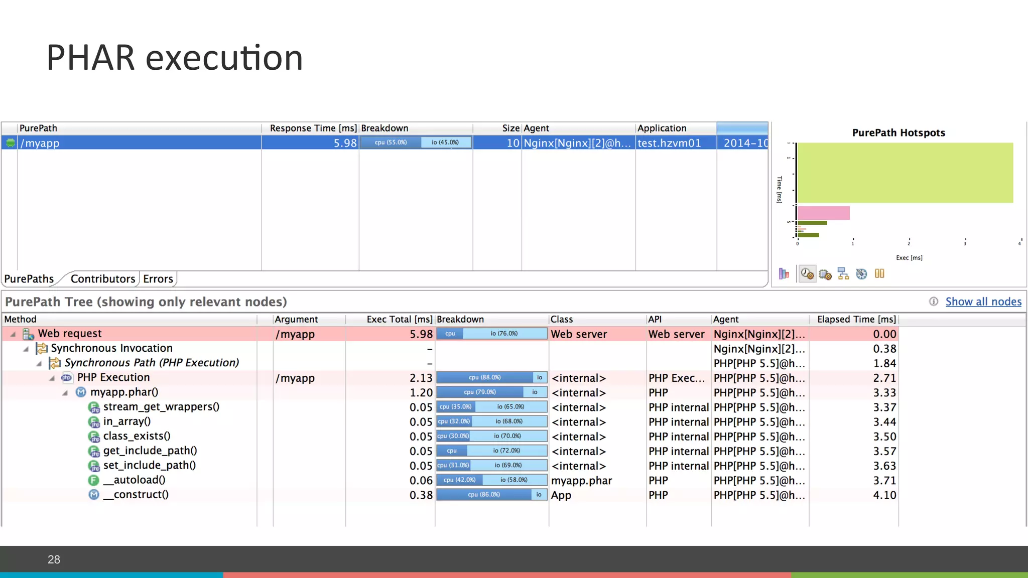Click the Show all nodes link
Viewport: 1028px width, 578px height.
(x=983, y=302)
